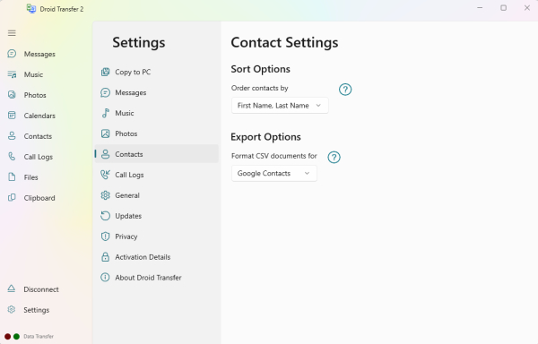Click the Settings gear icon at bottom left
This screenshot has height=344, width=538.
[12, 309]
